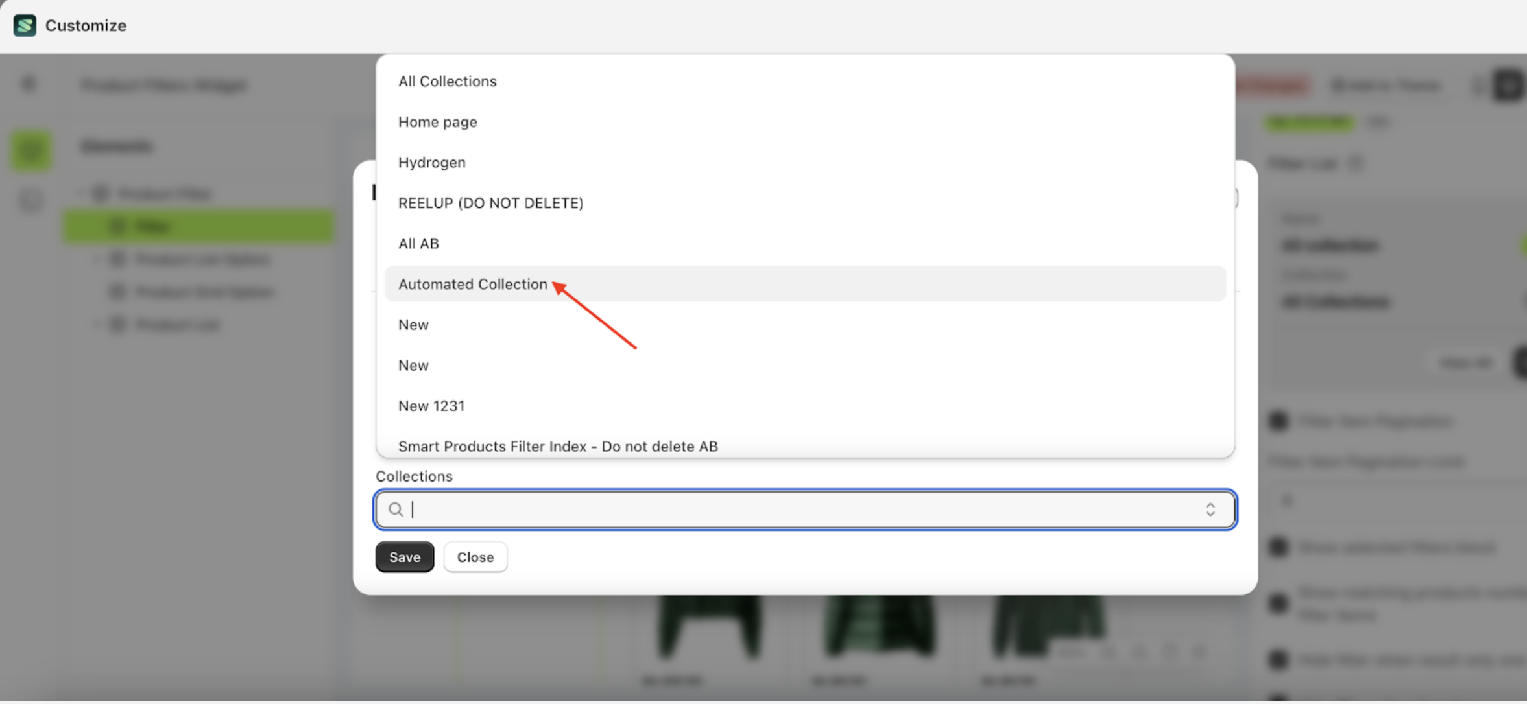Screen dimensions: 1527x704
Task: Click the Close button
Action: 475,557
